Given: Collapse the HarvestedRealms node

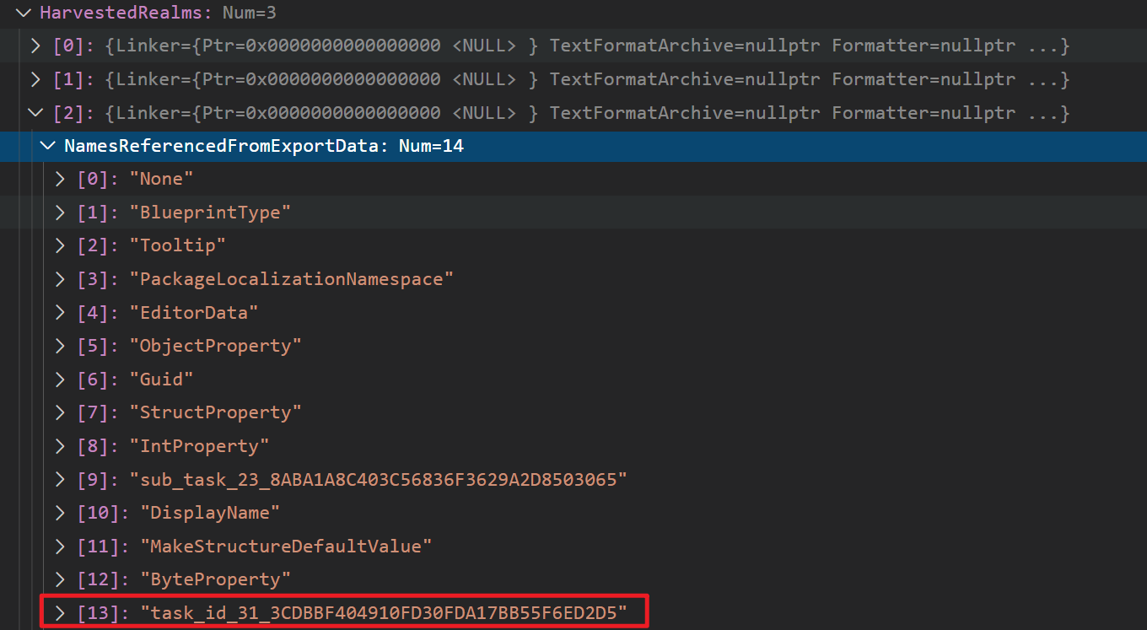Looking at the screenshot, I should tap(23, 13).
